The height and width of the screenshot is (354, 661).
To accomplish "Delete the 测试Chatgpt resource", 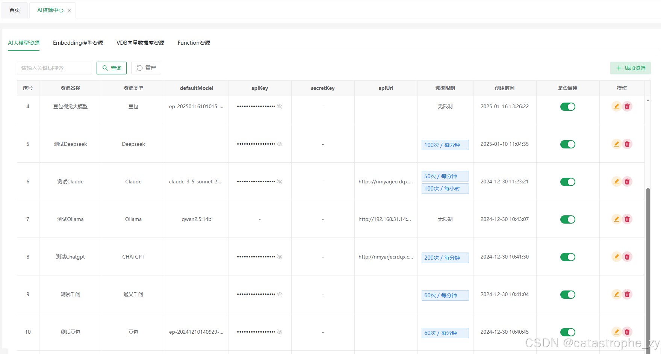I will (x=627, y=257).
